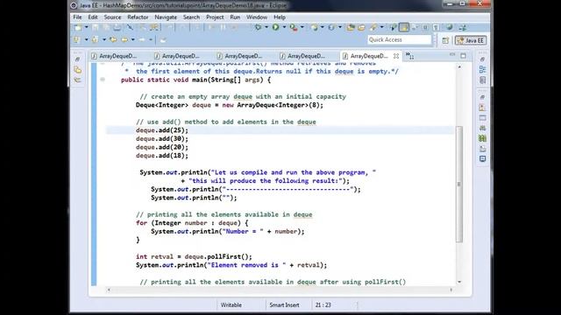Click the Open Type icon
561x315 pixels.
[351, 27]
